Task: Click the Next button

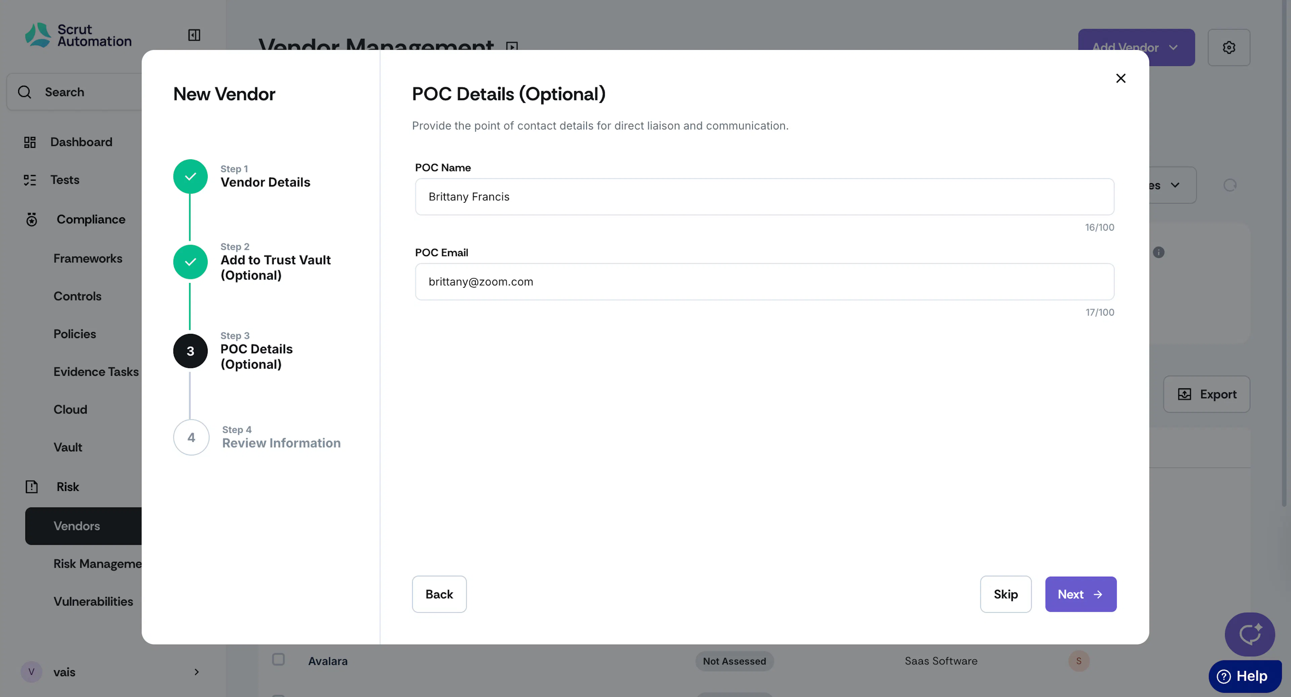Action: coord(1081,594)
